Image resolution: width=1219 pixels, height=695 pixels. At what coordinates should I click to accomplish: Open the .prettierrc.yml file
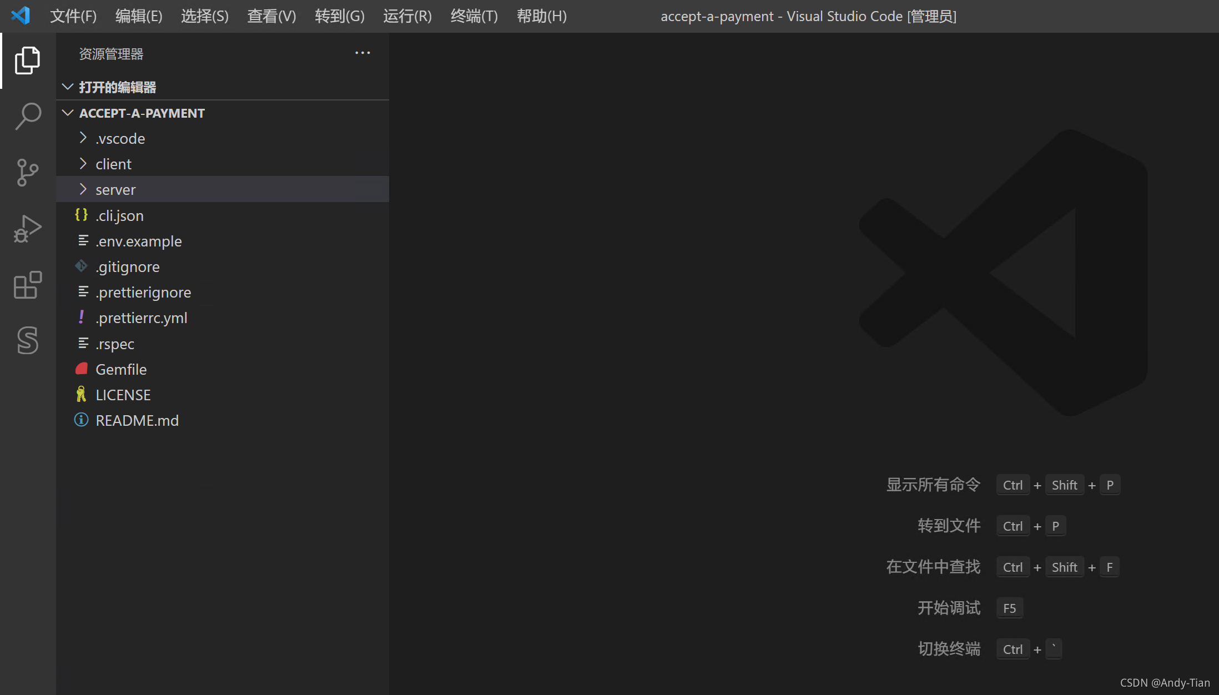pyautogui.click(x=141, y=318)
